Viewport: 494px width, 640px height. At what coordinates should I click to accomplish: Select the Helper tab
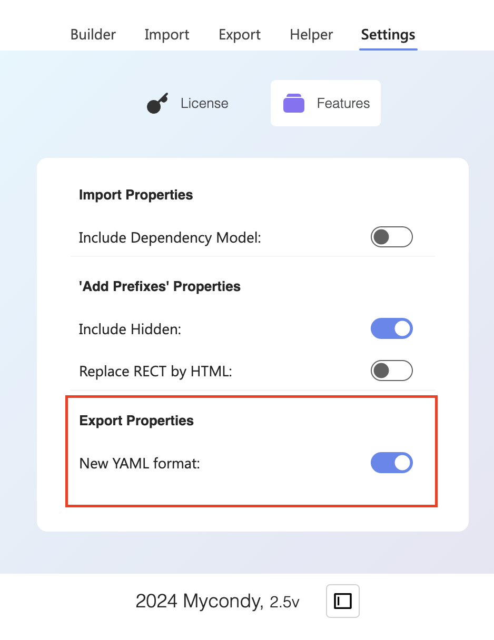311,35
